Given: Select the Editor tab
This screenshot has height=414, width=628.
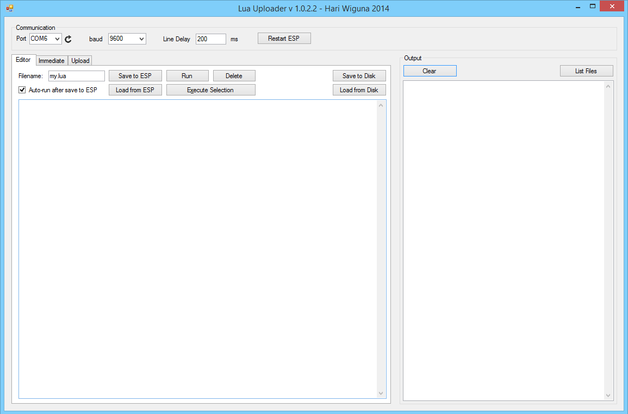Looking at the screenshot, I should pos(23,60).
